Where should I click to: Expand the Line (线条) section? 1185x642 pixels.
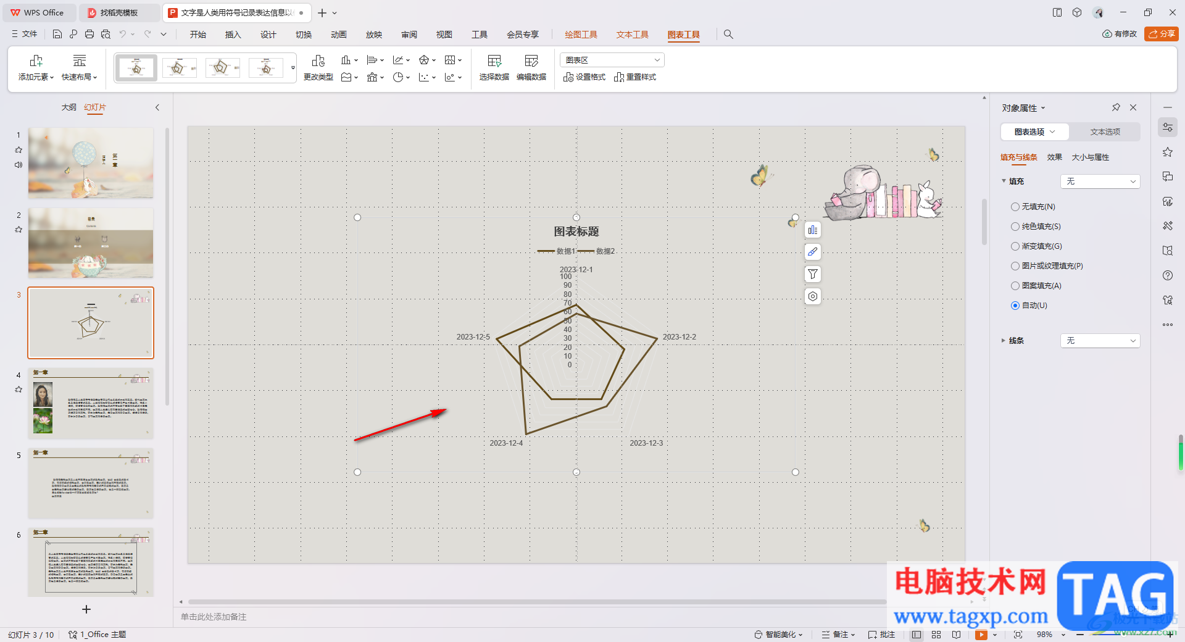point(1003,341)
